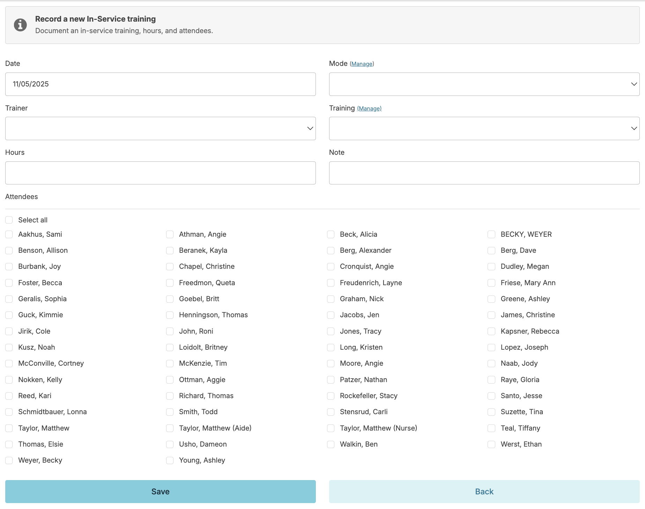Tick the Ottman, Aggie checkbox

170,380
